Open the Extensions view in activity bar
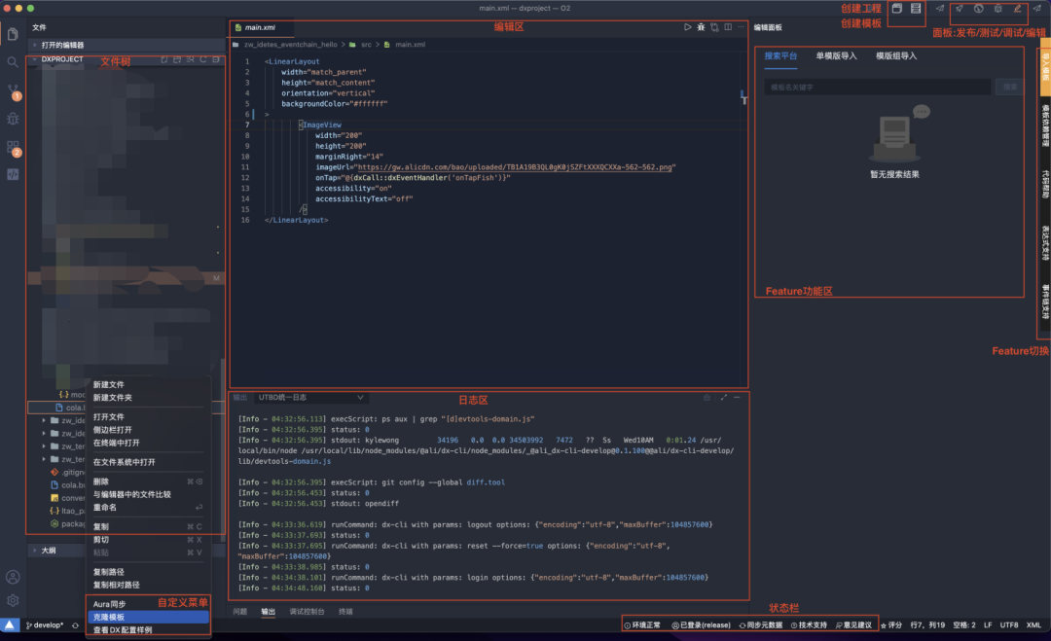1051x641 pixels. point(13,148)
